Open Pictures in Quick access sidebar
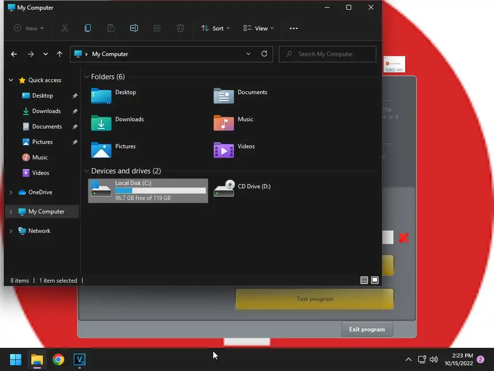The image size is (494, 371). click(x=42, y=142)
